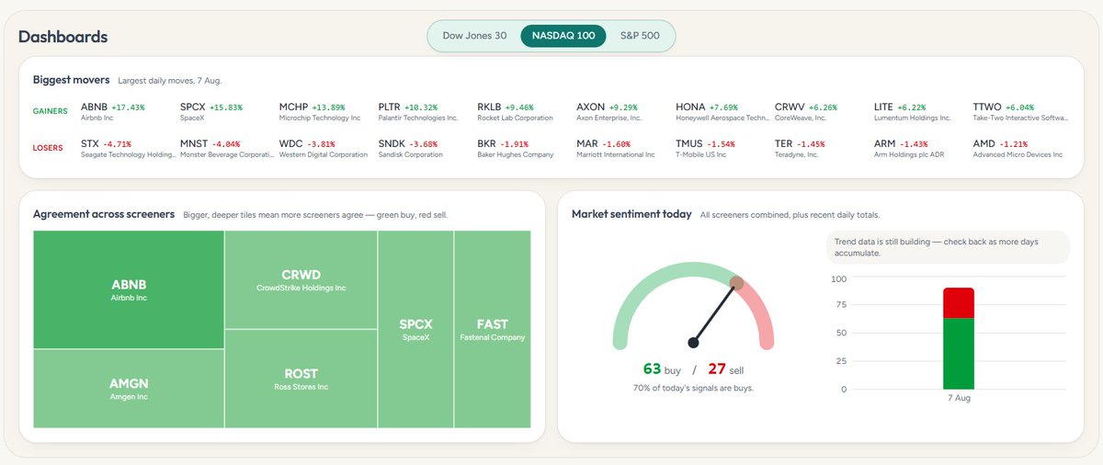Viewport: 1103px width, 465px height.
Task: Switch to the Dow Jones 30 tab
Action: tap(474, 36)
